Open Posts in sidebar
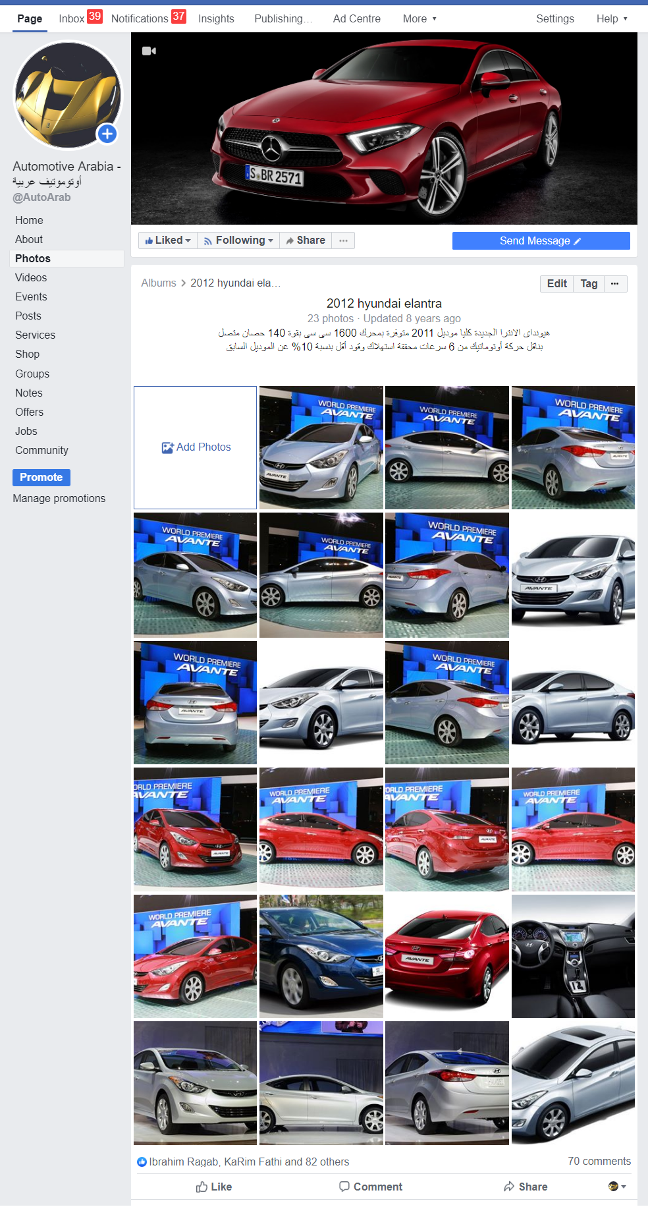 (28, 316)
